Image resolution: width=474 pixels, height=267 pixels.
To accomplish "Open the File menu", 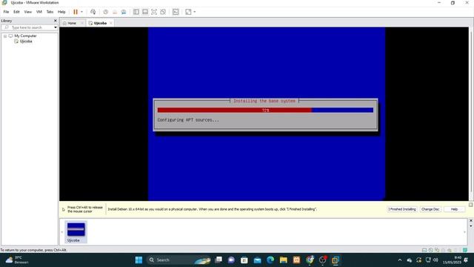I will pos(6,12).
